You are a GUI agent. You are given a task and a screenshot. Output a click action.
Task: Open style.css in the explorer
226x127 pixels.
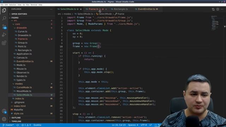pyautogui.click(x=32, y=114)
